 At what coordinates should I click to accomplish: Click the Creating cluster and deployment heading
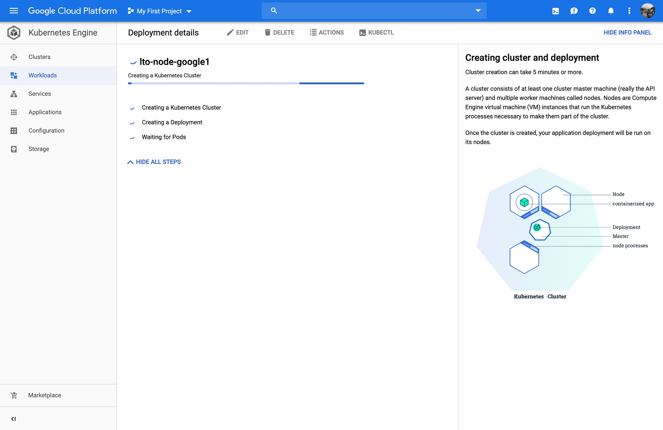pyautogui.click(x=532, y=58)
